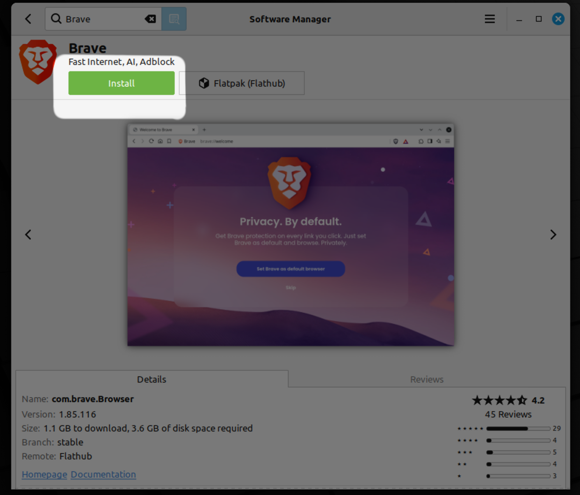The height and width of the screenshot is (495, 580).
Task: Select the version number "1.85.116"
Action: coord(77,414)
